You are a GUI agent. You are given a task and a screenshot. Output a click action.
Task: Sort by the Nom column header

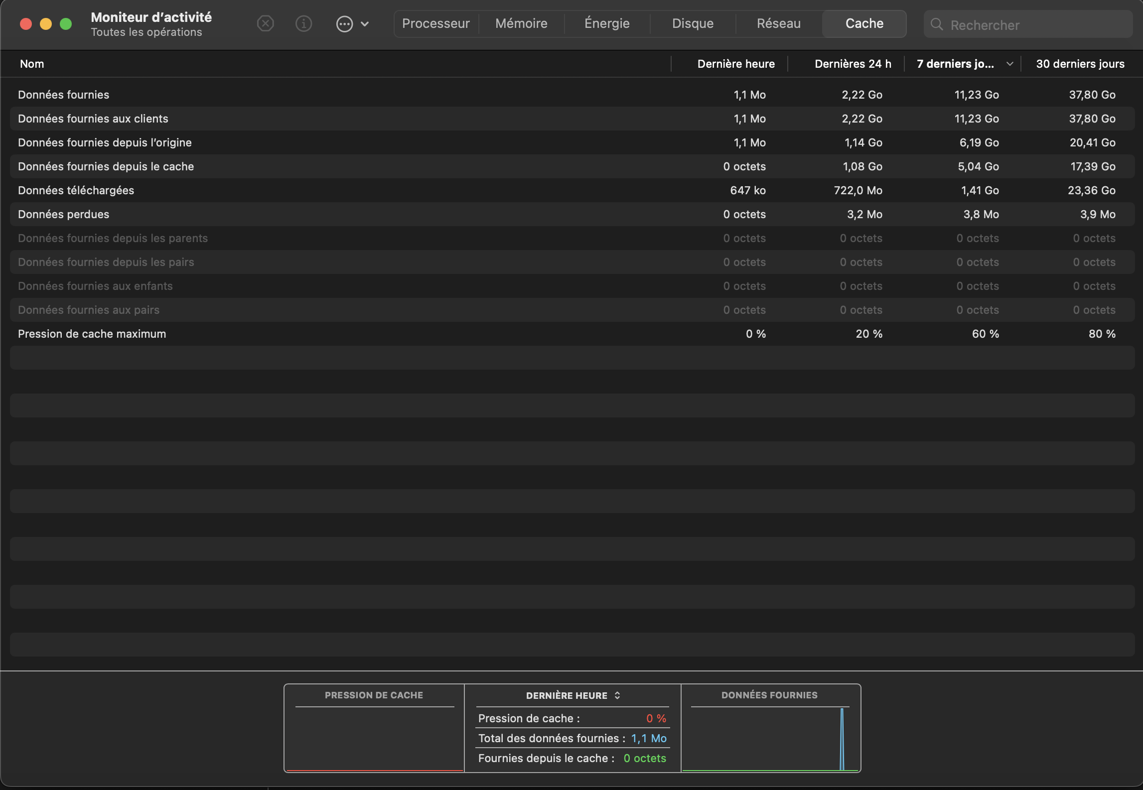coord(32,64)
